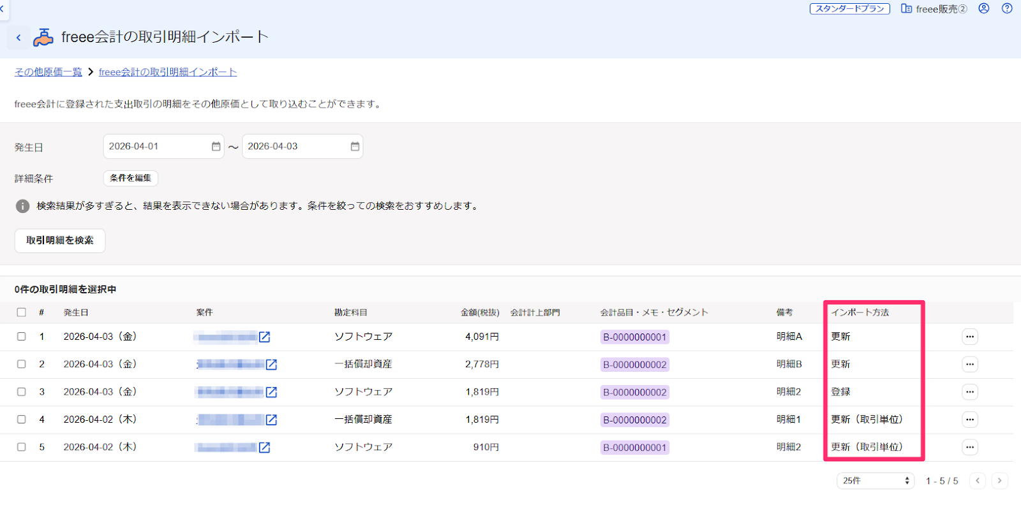The width and height of the screenshot is (1021, 505).
Task: Check the row 5 checkbox
Action: 22,448
